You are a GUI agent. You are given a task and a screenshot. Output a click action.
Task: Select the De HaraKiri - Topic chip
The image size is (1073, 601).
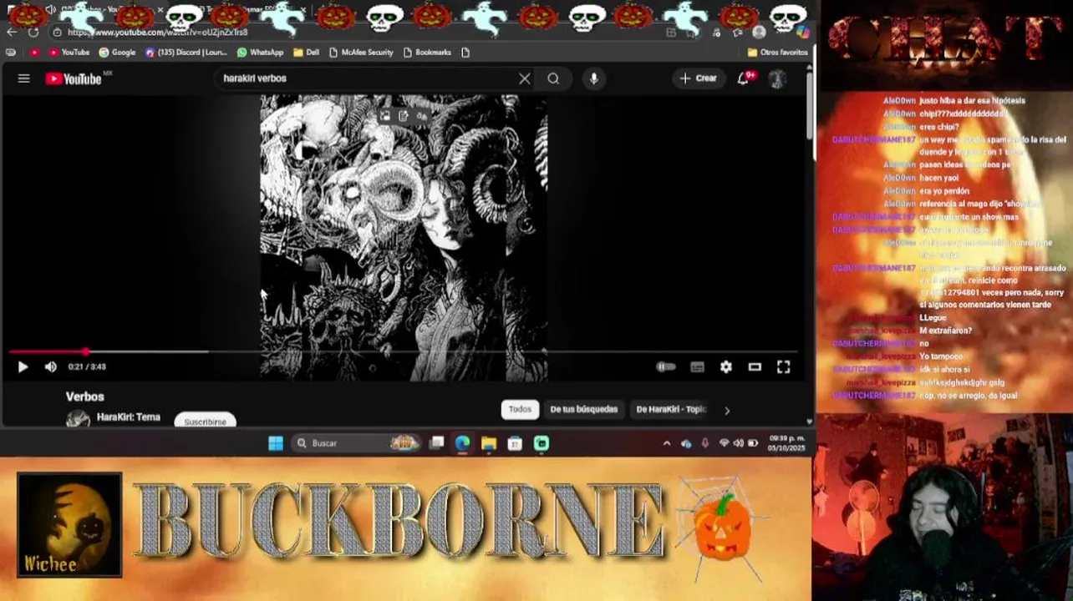pyautogui.click(x=671, y=409)
